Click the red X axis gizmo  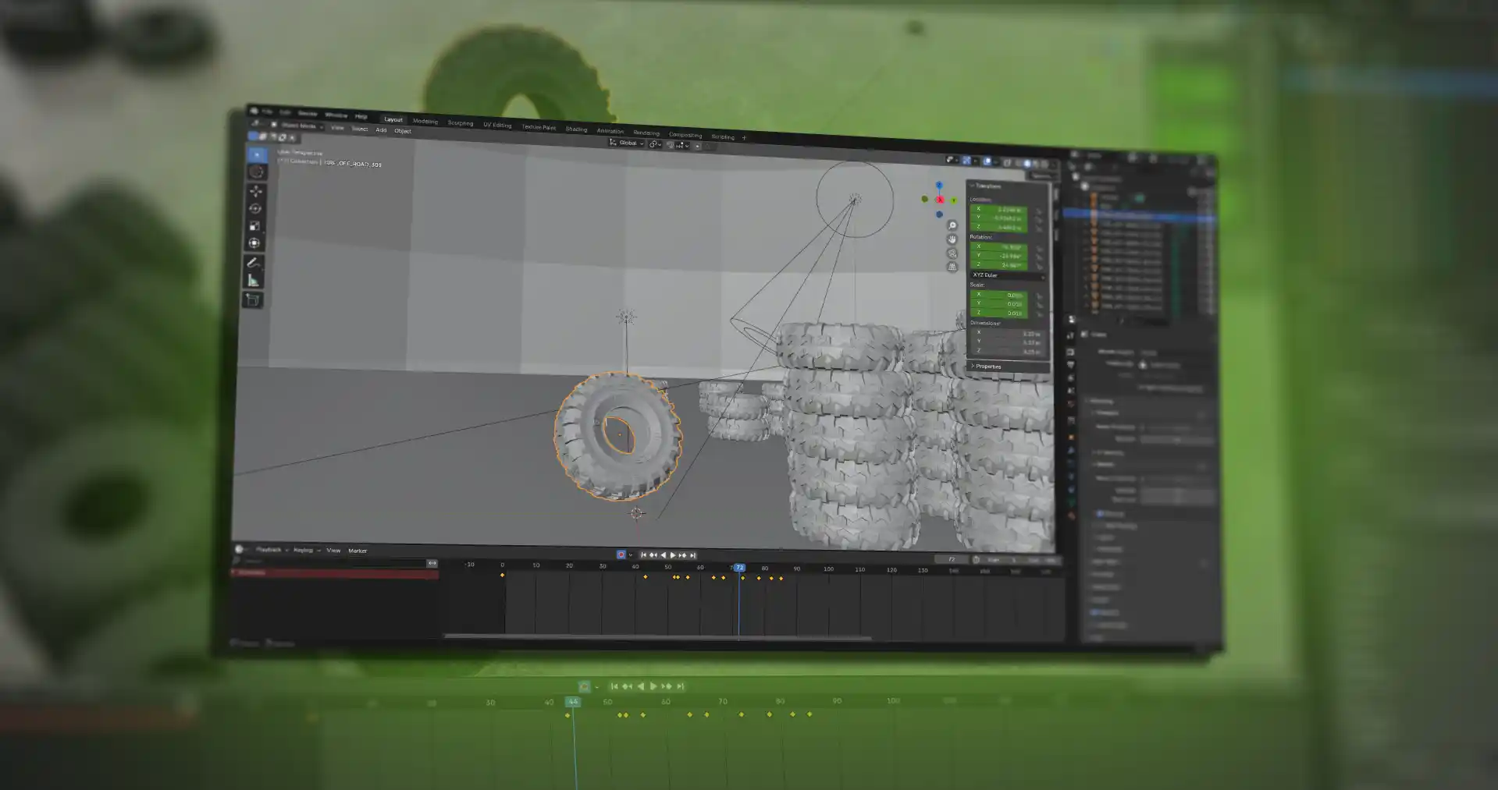[940, 200]
